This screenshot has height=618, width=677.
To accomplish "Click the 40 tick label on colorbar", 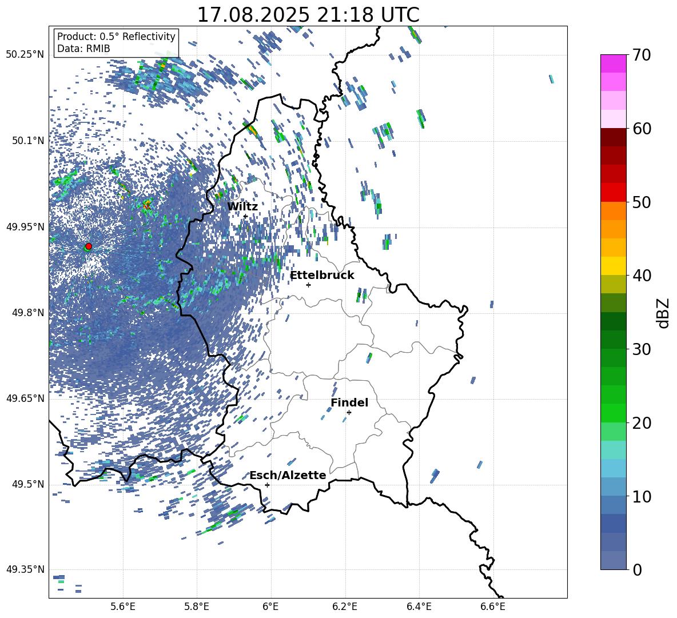I will [x=642, y=276].
